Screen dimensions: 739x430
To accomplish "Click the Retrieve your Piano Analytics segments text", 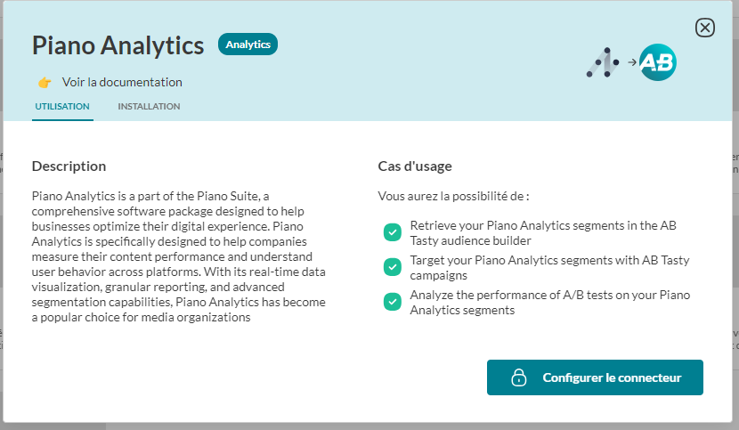I will 542,232.
